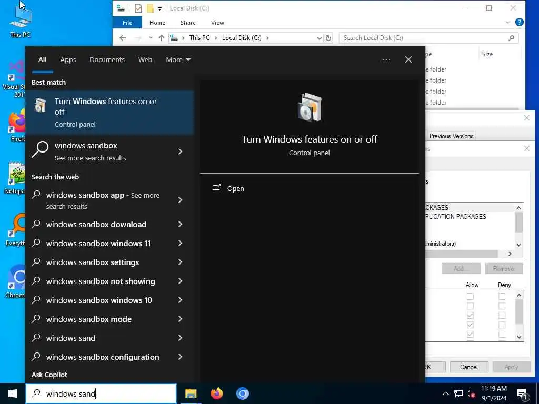
Task: Click the muted volume tray icon
Action: pyautogui.click(x=471, y=393)
